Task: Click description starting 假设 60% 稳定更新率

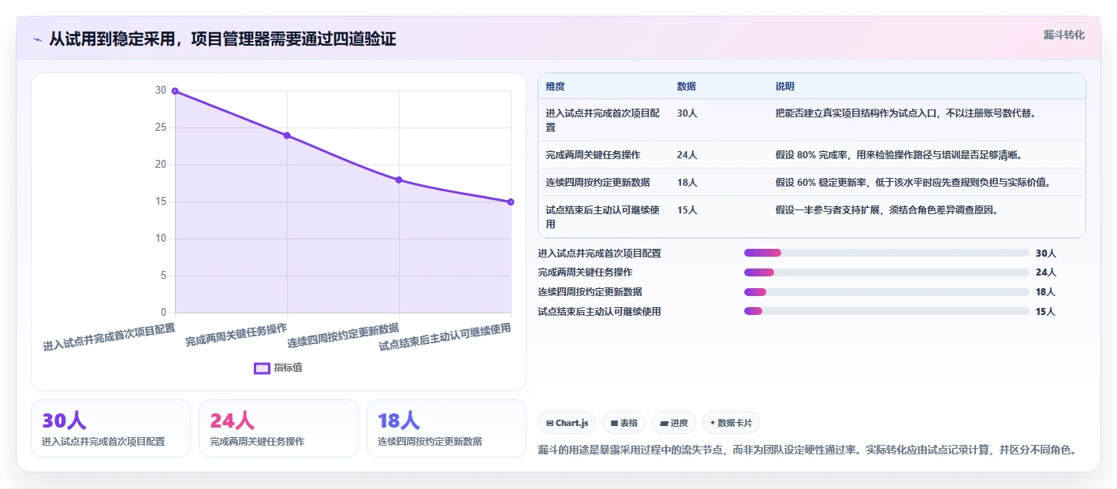Action: pyautogui.click(x=913, y=183)
